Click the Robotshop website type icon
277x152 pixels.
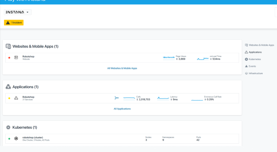click(16, 57)
